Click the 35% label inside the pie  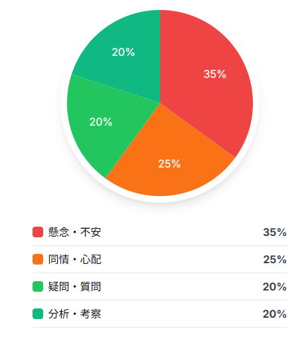[215, 74]
